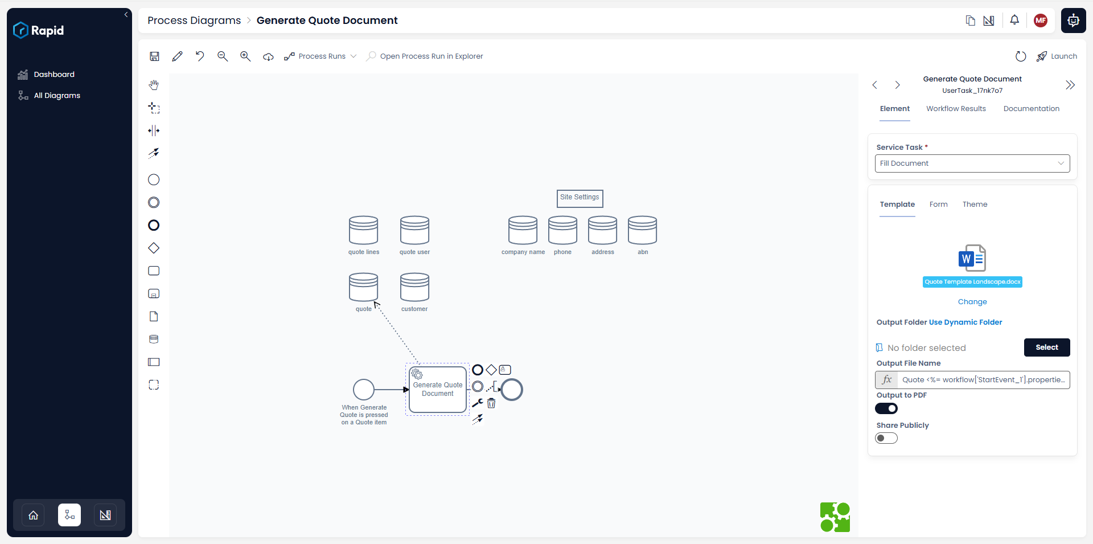
Task: Open the Service Task Fill Document dropdown
Action: click(972, 163)
